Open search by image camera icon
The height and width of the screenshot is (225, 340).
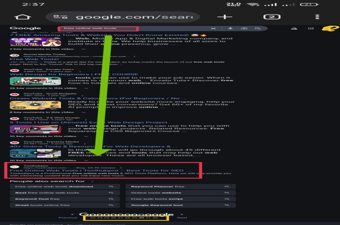click(244, 28)
